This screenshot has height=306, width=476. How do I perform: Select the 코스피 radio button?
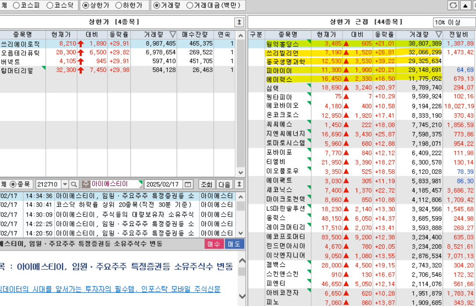pyautogui.click(x=16, y=5)
